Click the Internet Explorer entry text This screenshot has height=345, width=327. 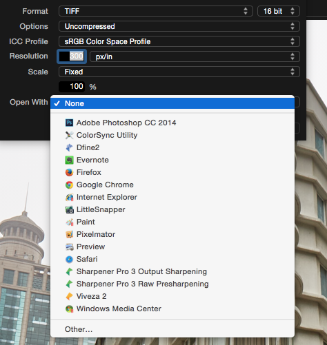pyautogui.click(x=107, y=197)
